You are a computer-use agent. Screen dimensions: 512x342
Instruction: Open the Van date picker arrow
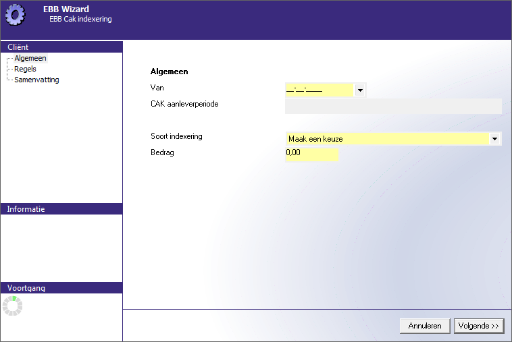click(x=360, y=90)
